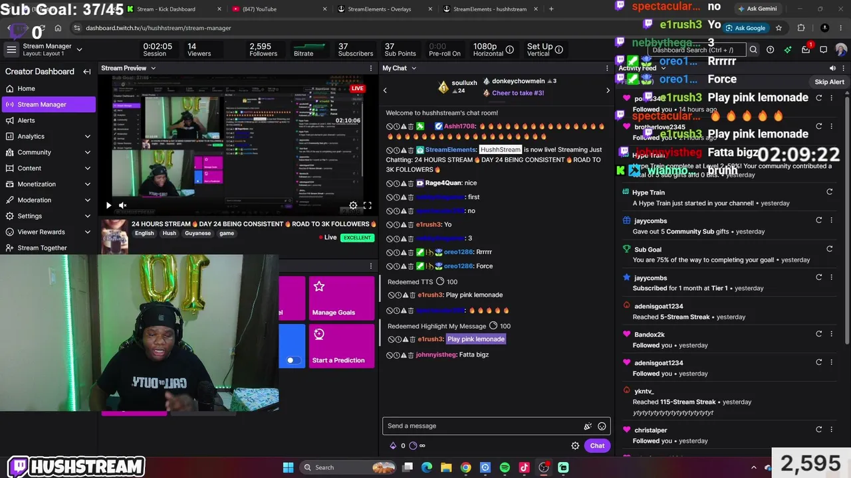This screenshot has width=851, height=478.
Task: Click the Dashboard Search magnifier button
Action: coord(753,50)
